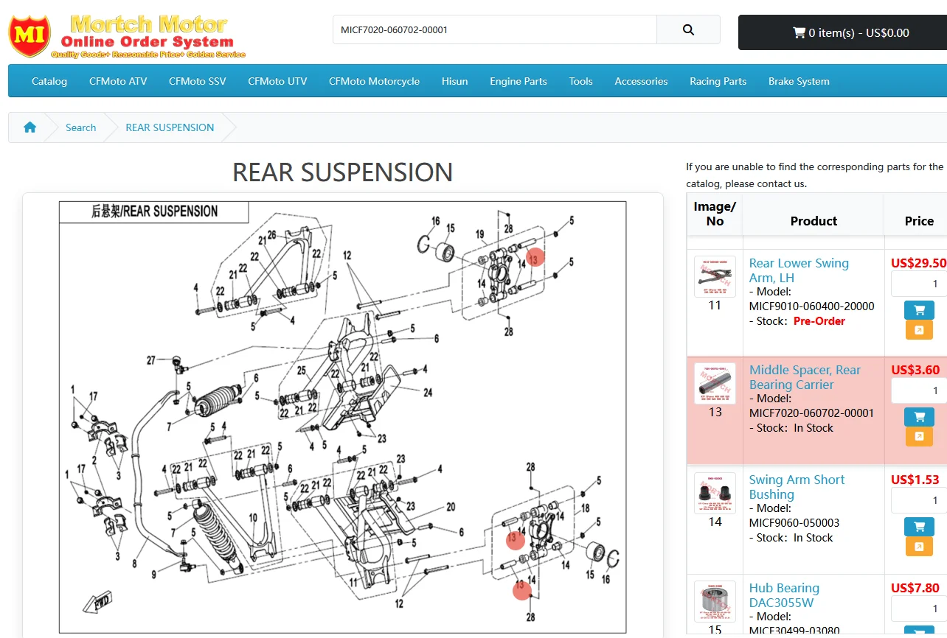This screenshot has width=947, height=638.
Task: Click quantity field for Middle Spacer
Action: [919, 390]
